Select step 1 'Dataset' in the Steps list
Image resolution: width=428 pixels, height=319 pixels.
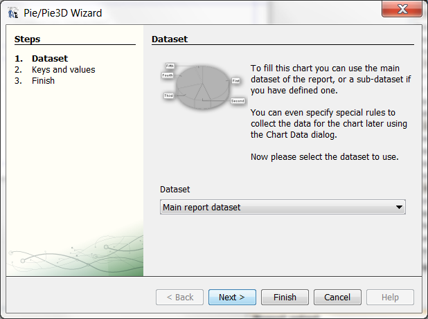click(x=49, y=59)
